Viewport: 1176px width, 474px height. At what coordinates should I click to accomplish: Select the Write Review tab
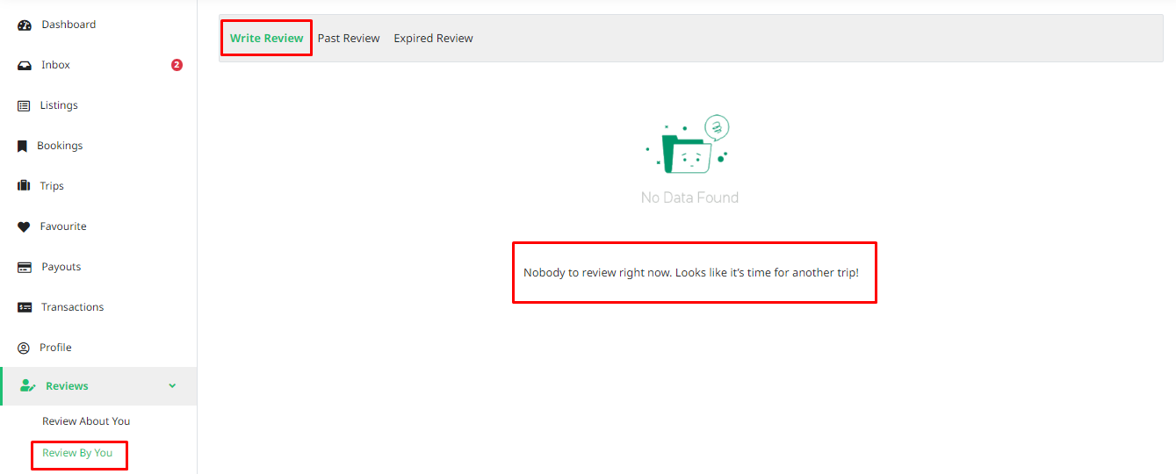click(x=266, y=39)
